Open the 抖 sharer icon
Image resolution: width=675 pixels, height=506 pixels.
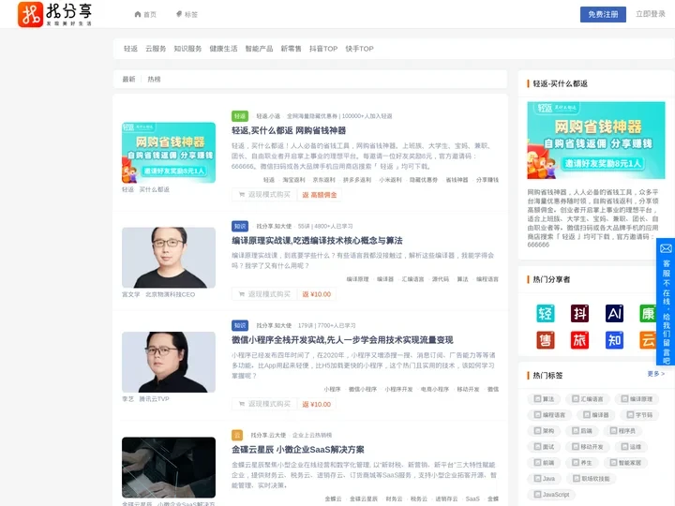pyautogui.click(x=580, y=313)
